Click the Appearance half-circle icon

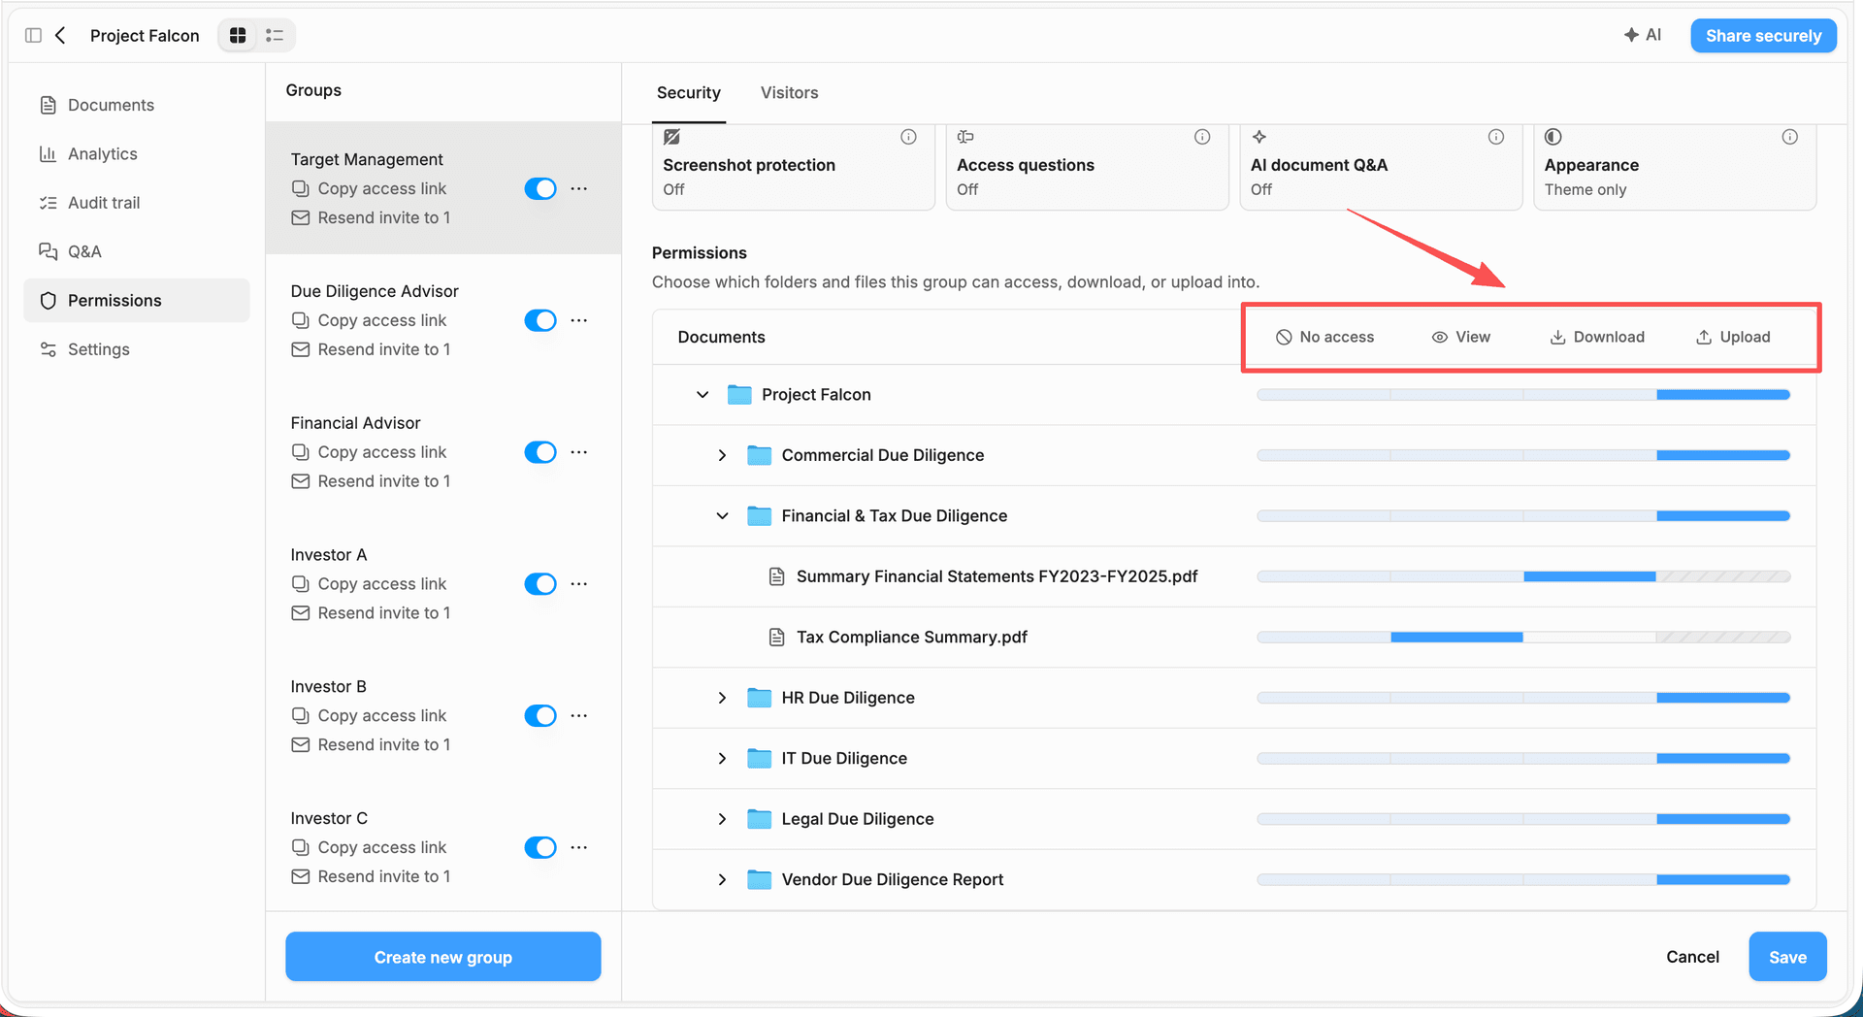[x=1553, y=137]
